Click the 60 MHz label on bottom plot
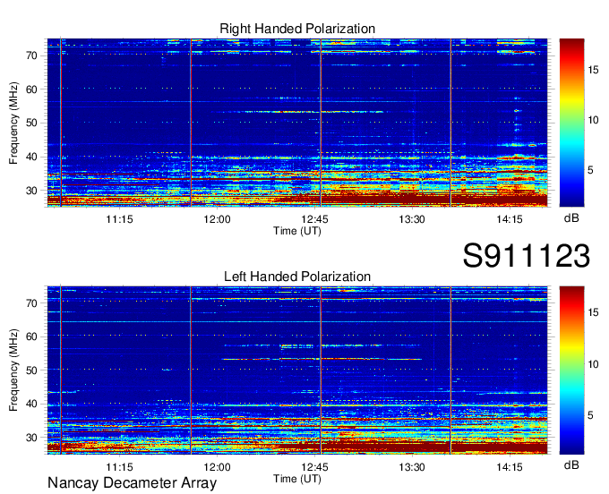 tap(32, 336)
